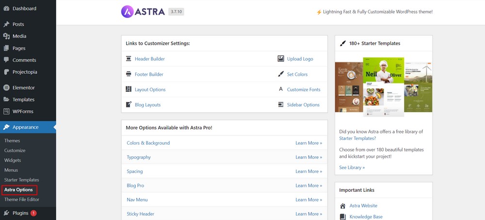Viewport: 485px width, 220px height.
Task: Open Starter Templates submenu item
Action: [x=22, y=180]
